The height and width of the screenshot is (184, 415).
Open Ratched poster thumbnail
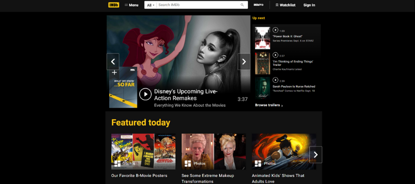pos(262,88)
